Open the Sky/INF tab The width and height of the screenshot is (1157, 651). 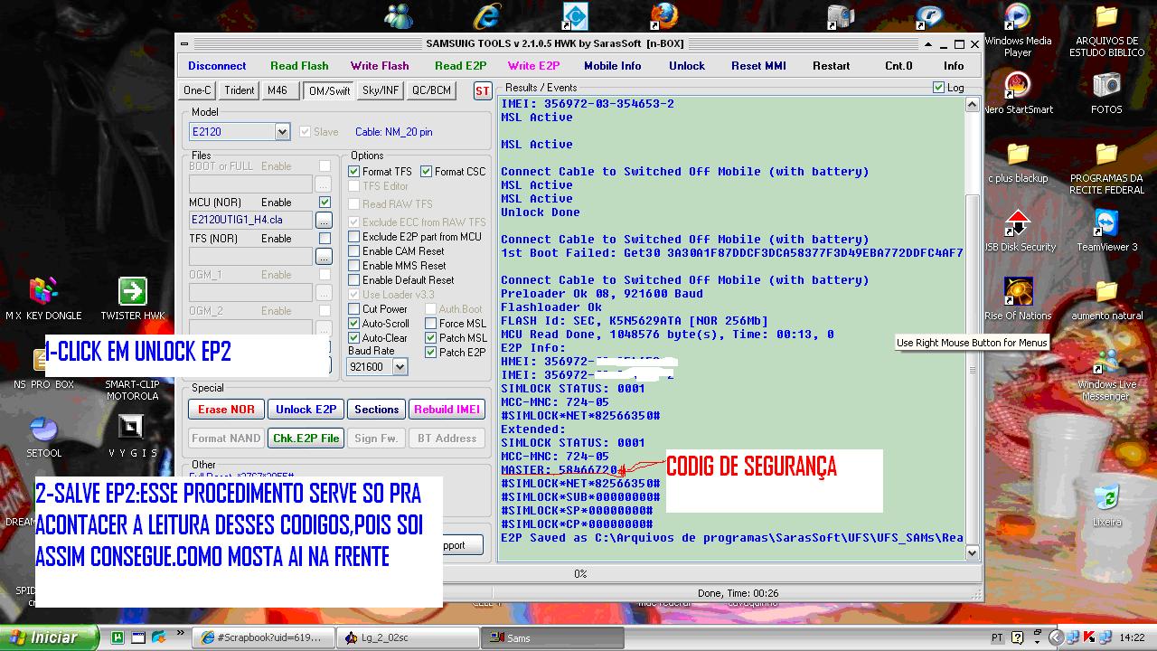point(381,90)
